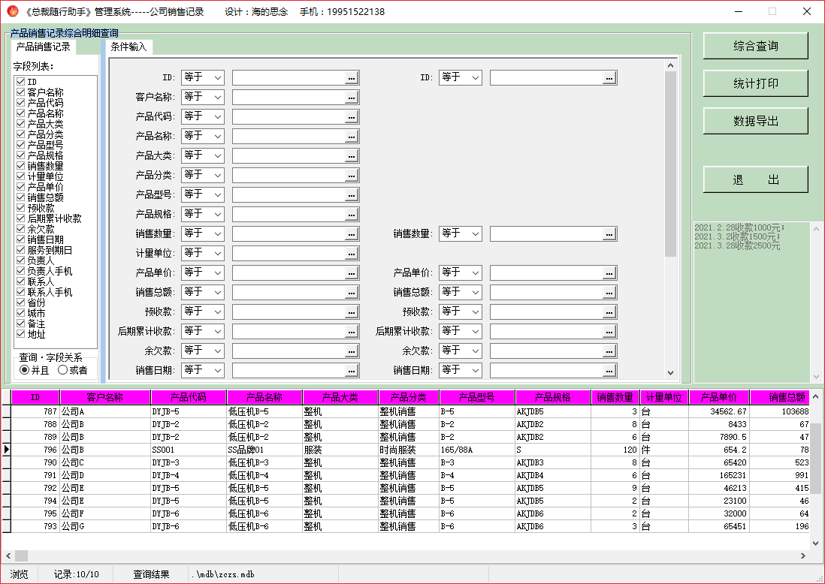The width and height of the screenshot is (825, 584).
Task: Click ellipsis beside left 余欠款 input
Action: click(352, 351)
